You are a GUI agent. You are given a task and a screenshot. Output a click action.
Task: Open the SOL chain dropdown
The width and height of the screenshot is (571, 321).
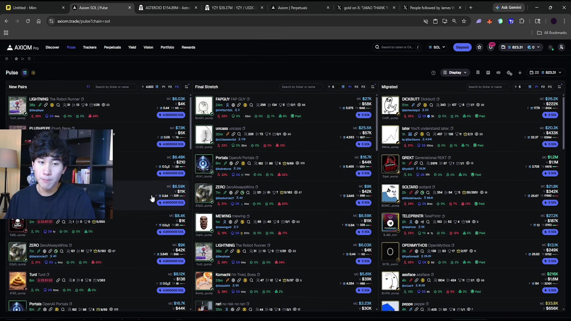click(x=437, y=47)
